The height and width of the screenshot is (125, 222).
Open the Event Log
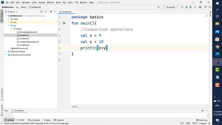[202, 120]
